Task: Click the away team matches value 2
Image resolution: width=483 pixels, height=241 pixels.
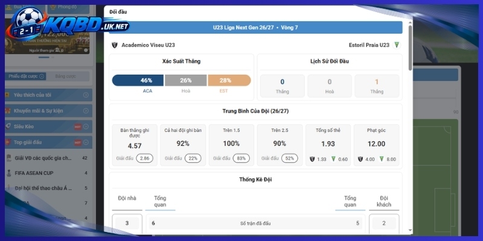Action: [384, 223]
